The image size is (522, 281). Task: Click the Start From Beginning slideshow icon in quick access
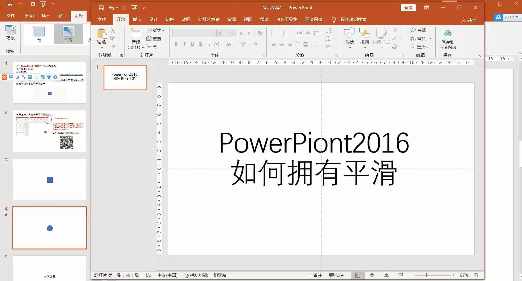[x=134, y=8]
